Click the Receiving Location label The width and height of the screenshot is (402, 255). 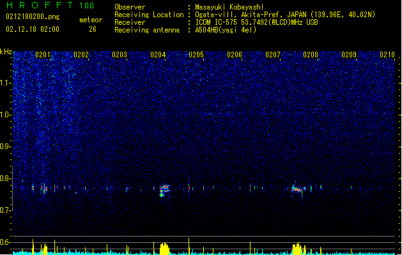[x=149, y=15]
